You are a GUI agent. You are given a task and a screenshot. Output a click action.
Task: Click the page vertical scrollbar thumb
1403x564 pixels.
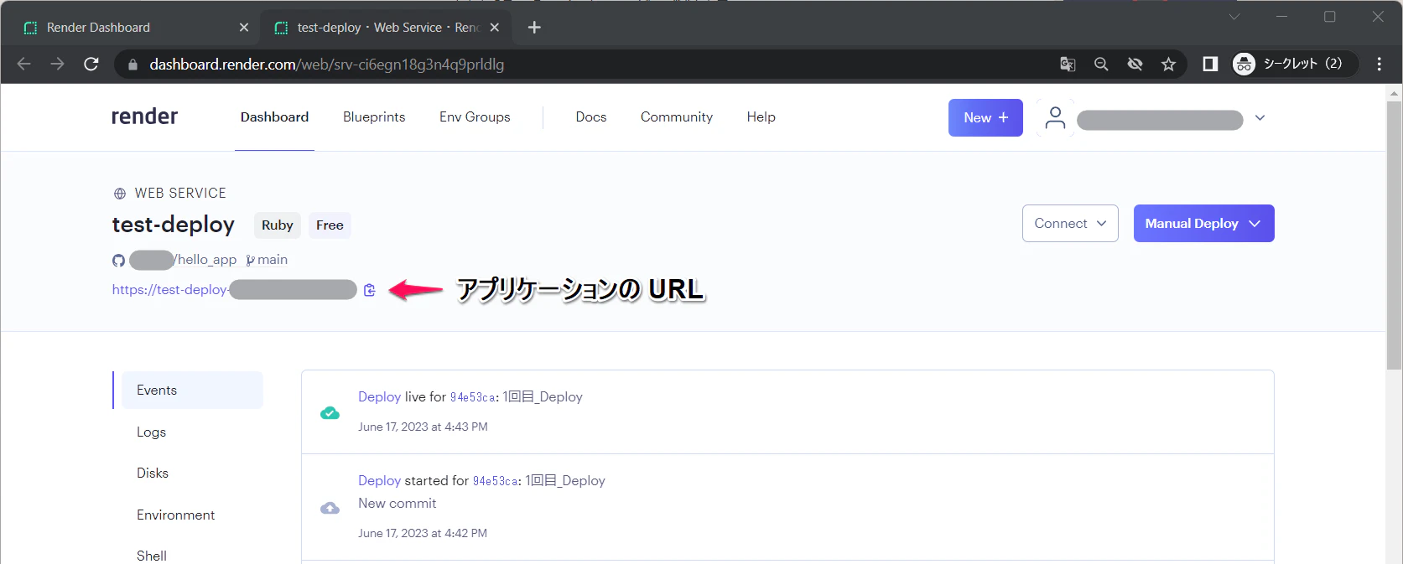(x=1394, y=235)
